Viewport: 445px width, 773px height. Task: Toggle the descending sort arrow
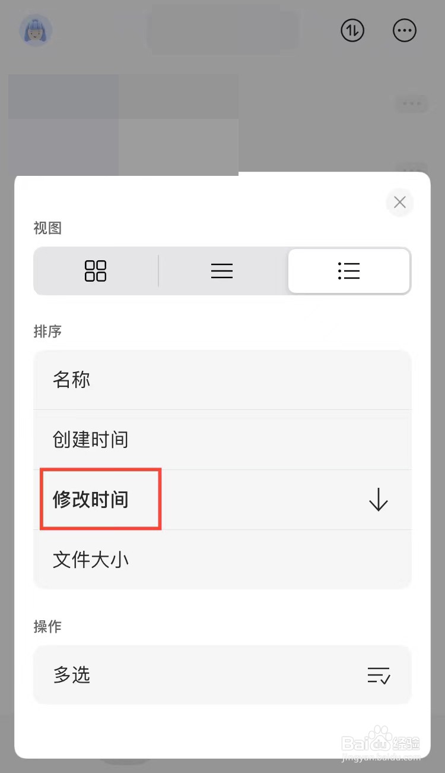click(379, 500)
